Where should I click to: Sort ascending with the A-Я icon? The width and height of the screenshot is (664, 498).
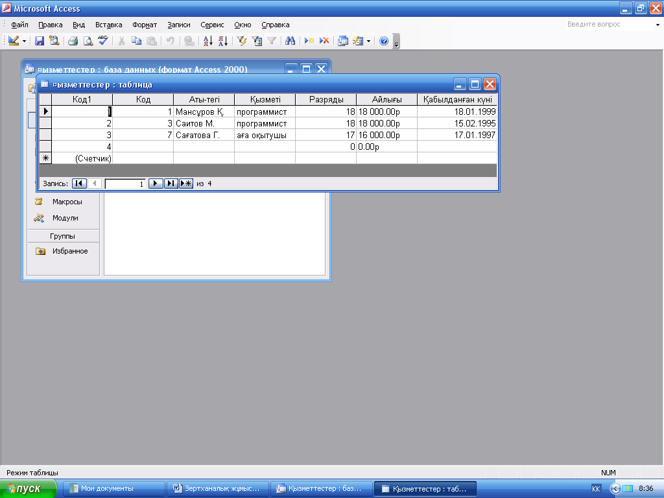point(208,41)
